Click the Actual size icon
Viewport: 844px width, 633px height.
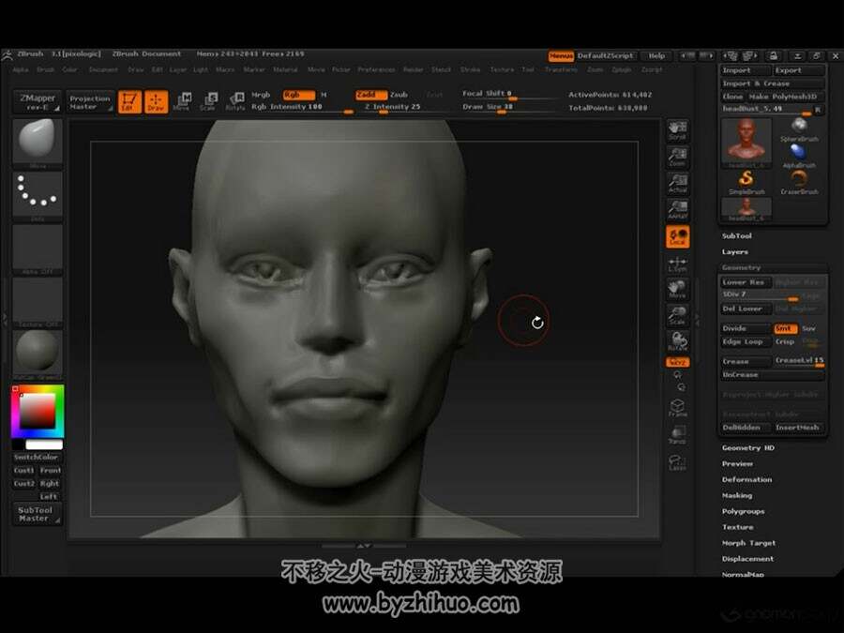677,184
